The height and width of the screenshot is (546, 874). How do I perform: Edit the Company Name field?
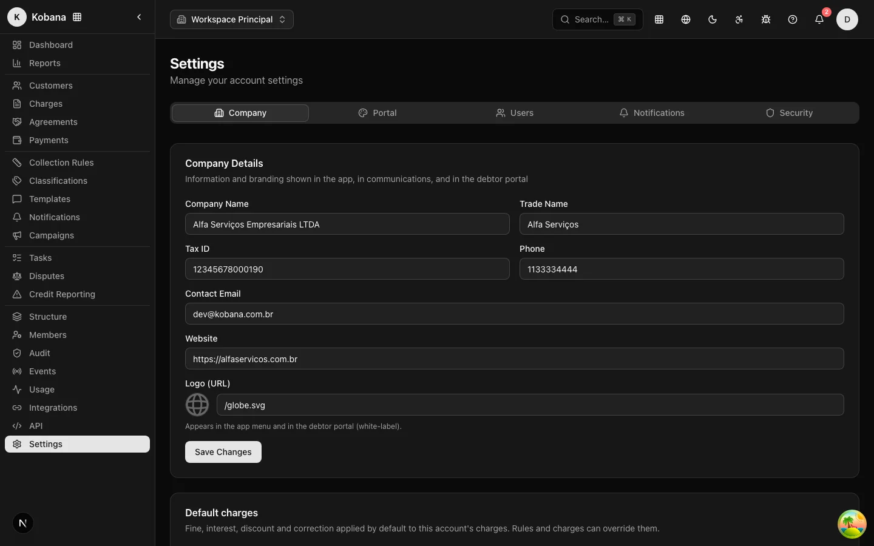click(x=347, y=224)
